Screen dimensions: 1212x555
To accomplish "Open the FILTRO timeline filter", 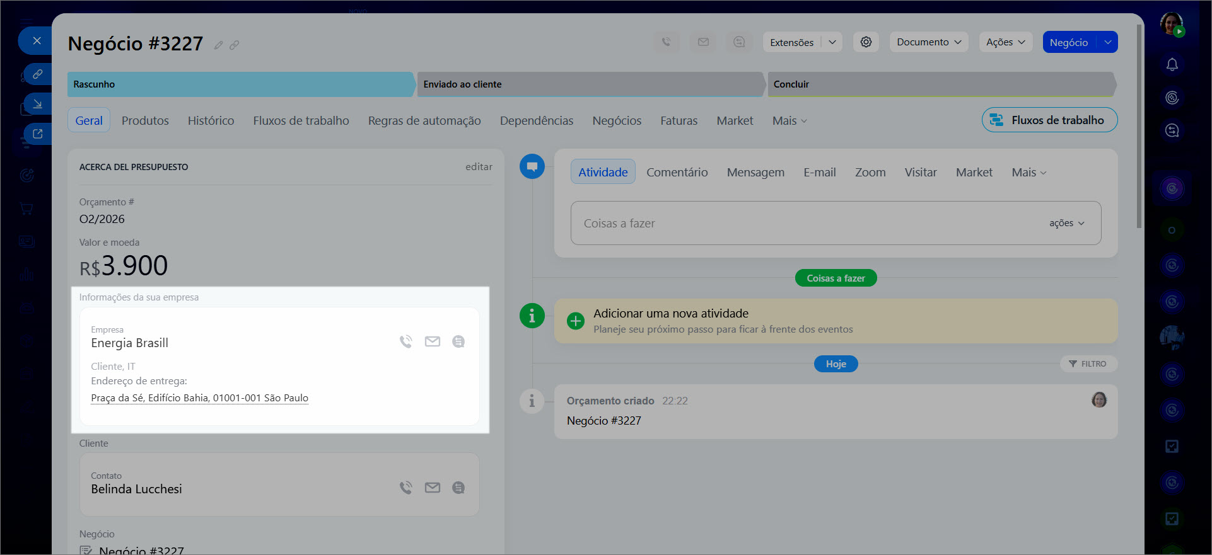I will pos(1088,364).
